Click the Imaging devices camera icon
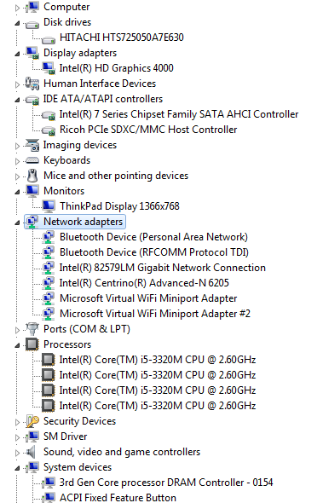Screen dimensions: 323x503 (32, 145)
